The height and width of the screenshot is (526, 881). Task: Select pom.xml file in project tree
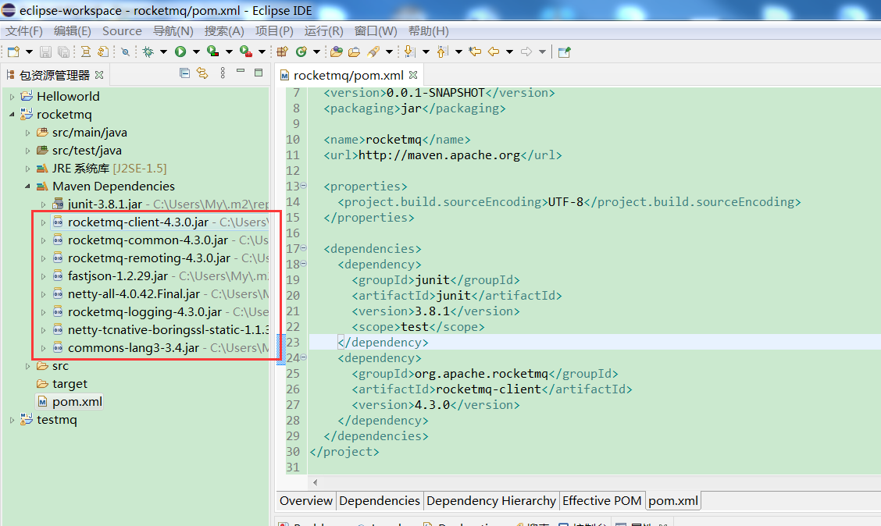coord(77,402)
